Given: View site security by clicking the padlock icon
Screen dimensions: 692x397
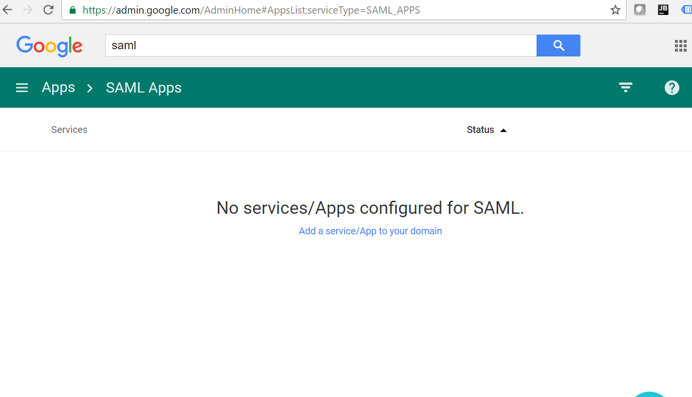Looking at the screenshot, I should (71, 10).
